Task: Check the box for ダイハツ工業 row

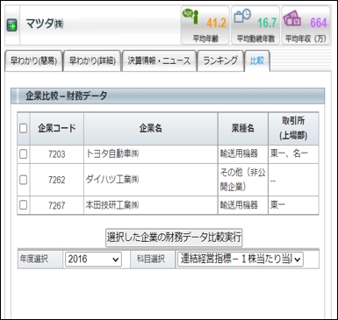Action: point(24,180)
